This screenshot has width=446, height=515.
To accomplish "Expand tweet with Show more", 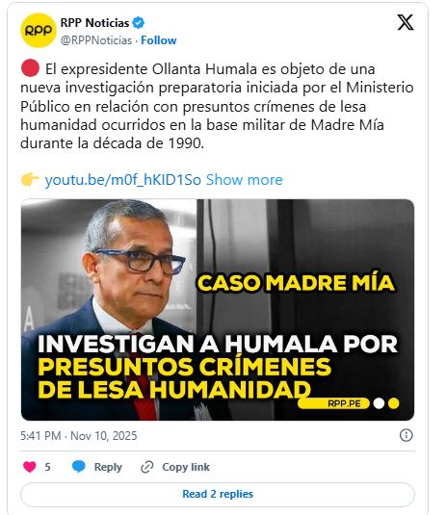I will coord(245,180).
